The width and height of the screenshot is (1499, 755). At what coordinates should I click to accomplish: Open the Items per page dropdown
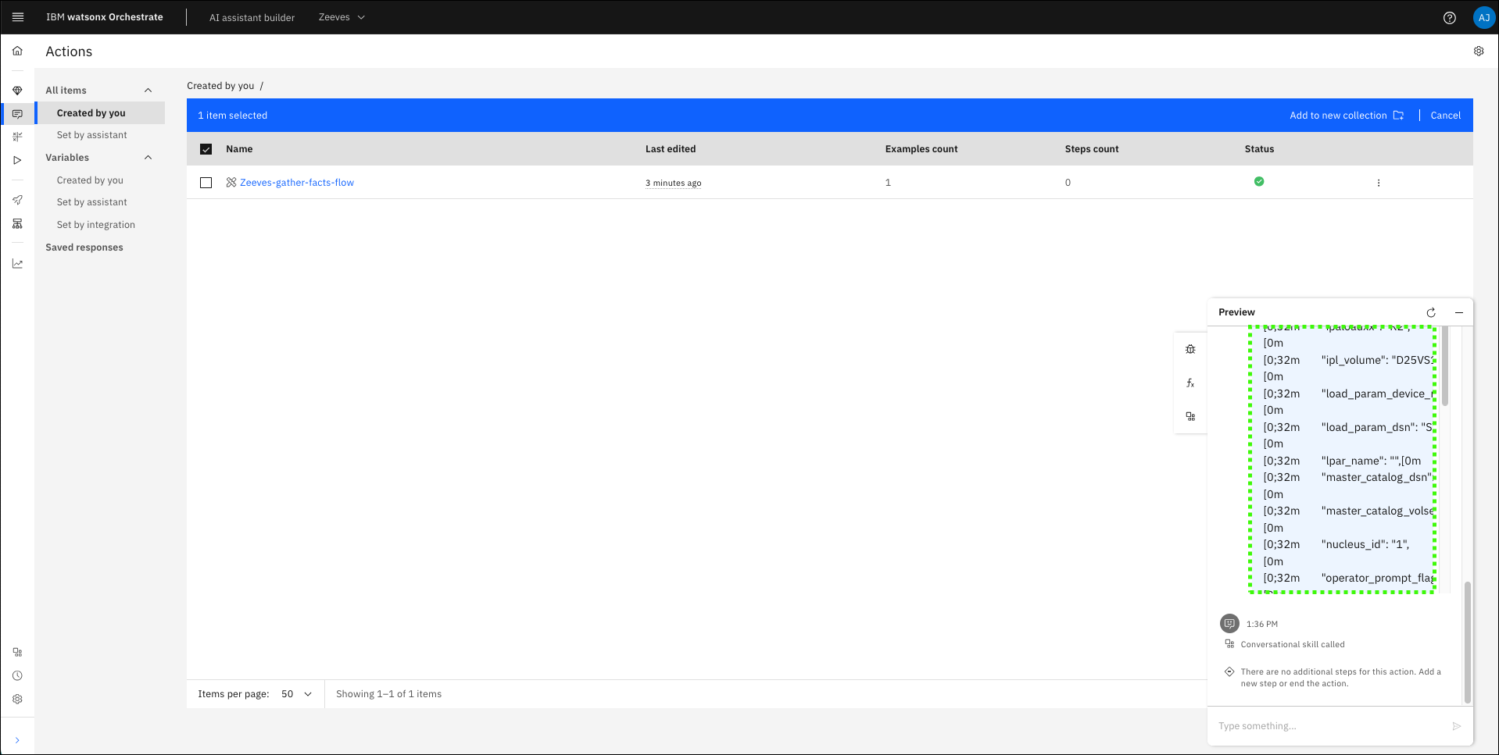(296, 694)
